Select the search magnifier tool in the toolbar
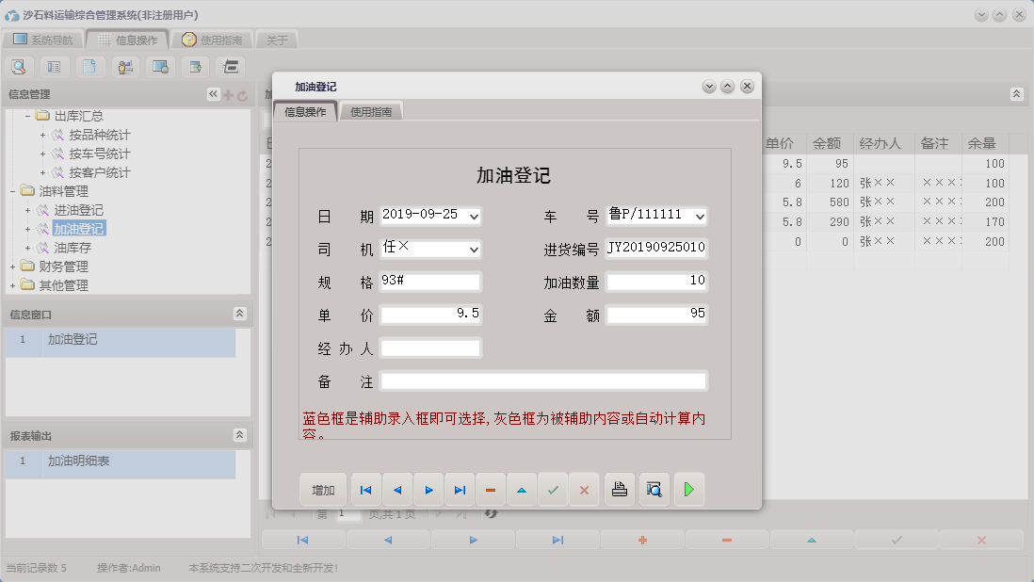The image size is (1034, 582). [x=19, y=66]
